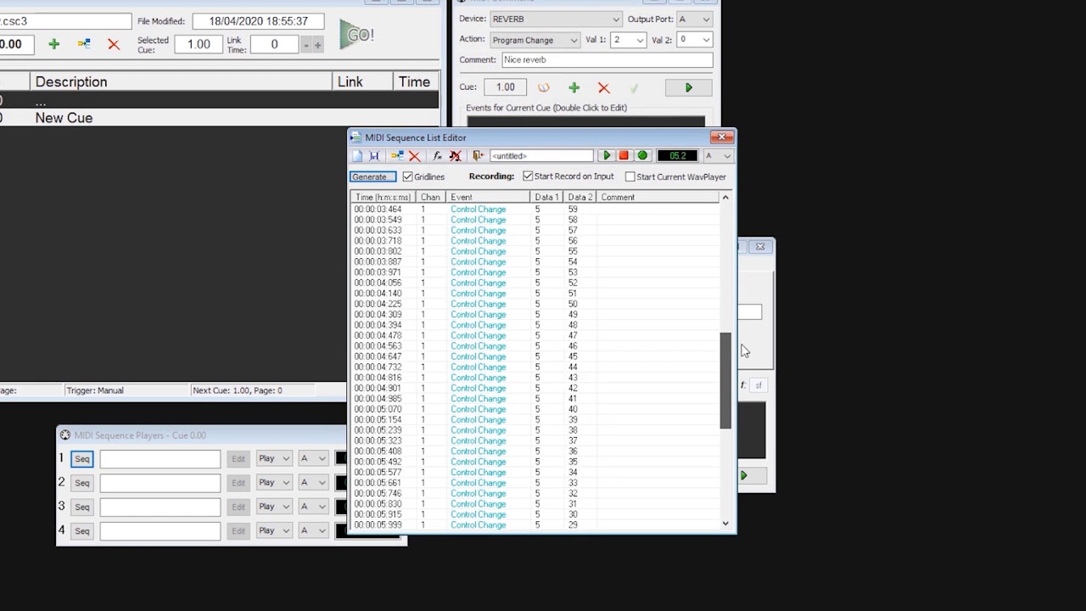
Task: Select the New Cue row in the cue list
Action: coord(220,118)
